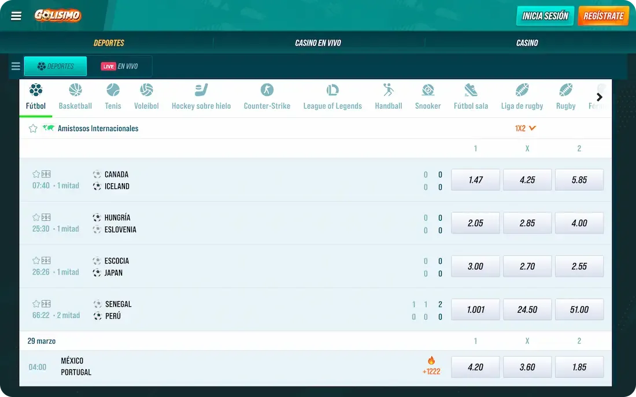The height and width of the screenshot is (397, 636).
Task: Open the Amistosos Internacionales league
Action: (98, 128)
